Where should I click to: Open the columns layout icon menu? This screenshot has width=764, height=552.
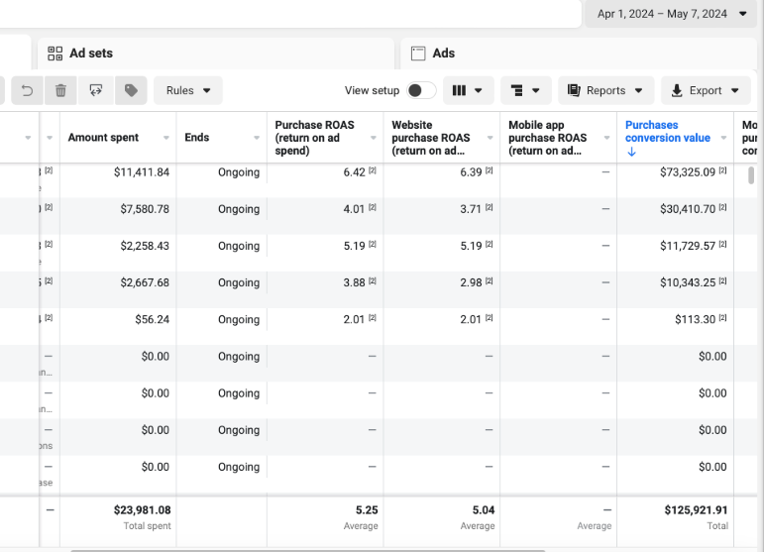pyautogui.click(x=468, y=90)
